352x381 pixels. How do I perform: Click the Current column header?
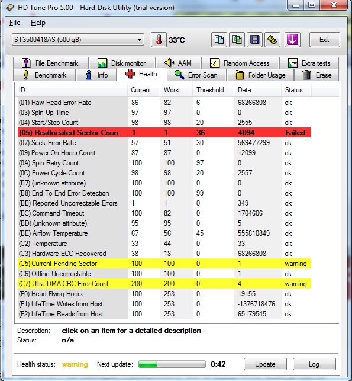click(144, 90)
